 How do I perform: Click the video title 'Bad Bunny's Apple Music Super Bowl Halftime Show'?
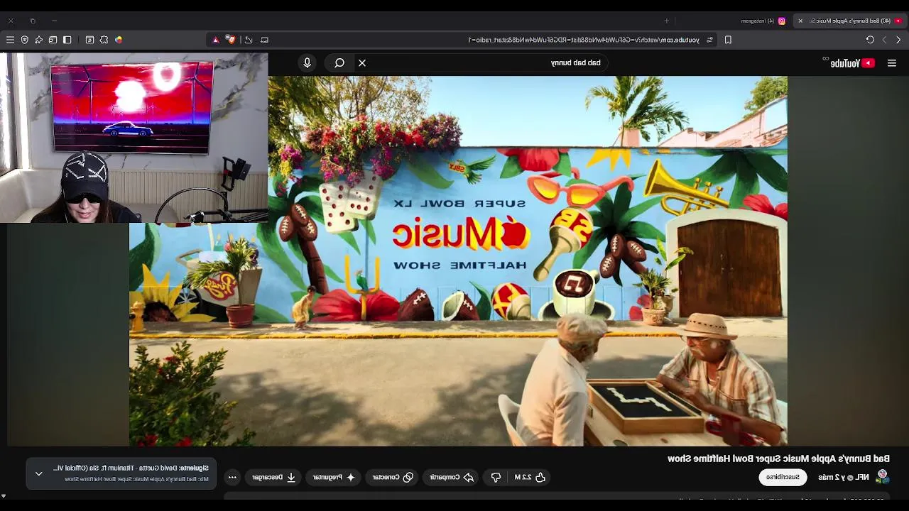coord(778,458)
